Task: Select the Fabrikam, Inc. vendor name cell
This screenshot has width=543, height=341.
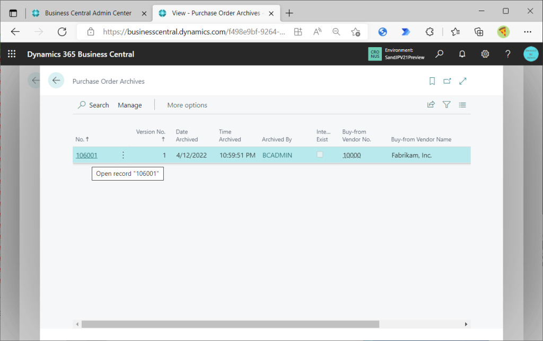Action: tap(411, 155)
